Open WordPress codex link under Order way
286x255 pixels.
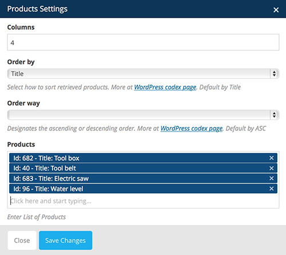tap(192, 129)
